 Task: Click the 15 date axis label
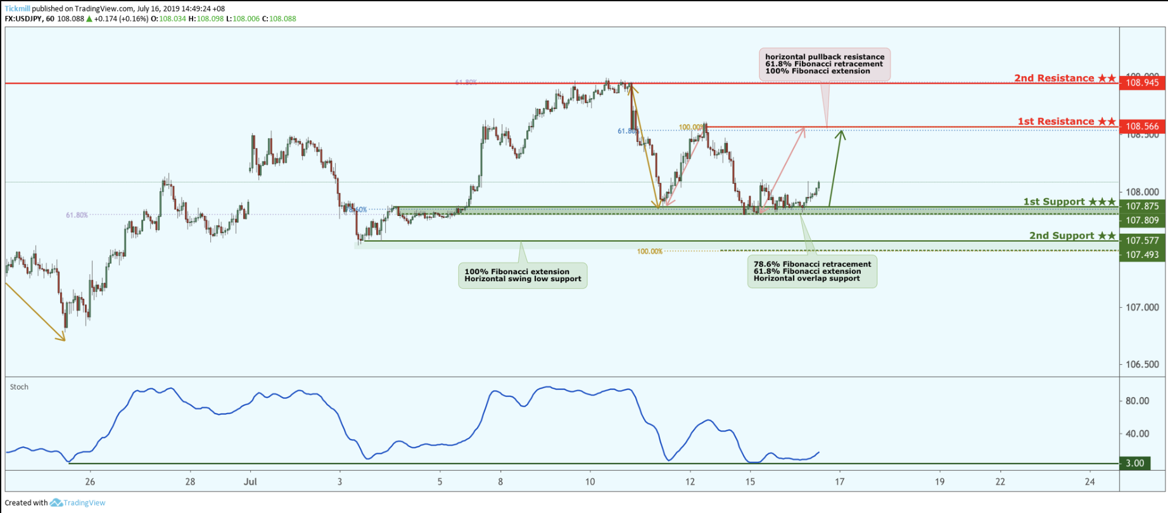(750, 482)
